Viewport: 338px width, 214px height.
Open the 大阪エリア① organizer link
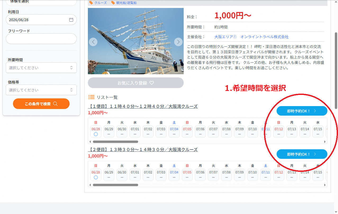coord(251,37)
